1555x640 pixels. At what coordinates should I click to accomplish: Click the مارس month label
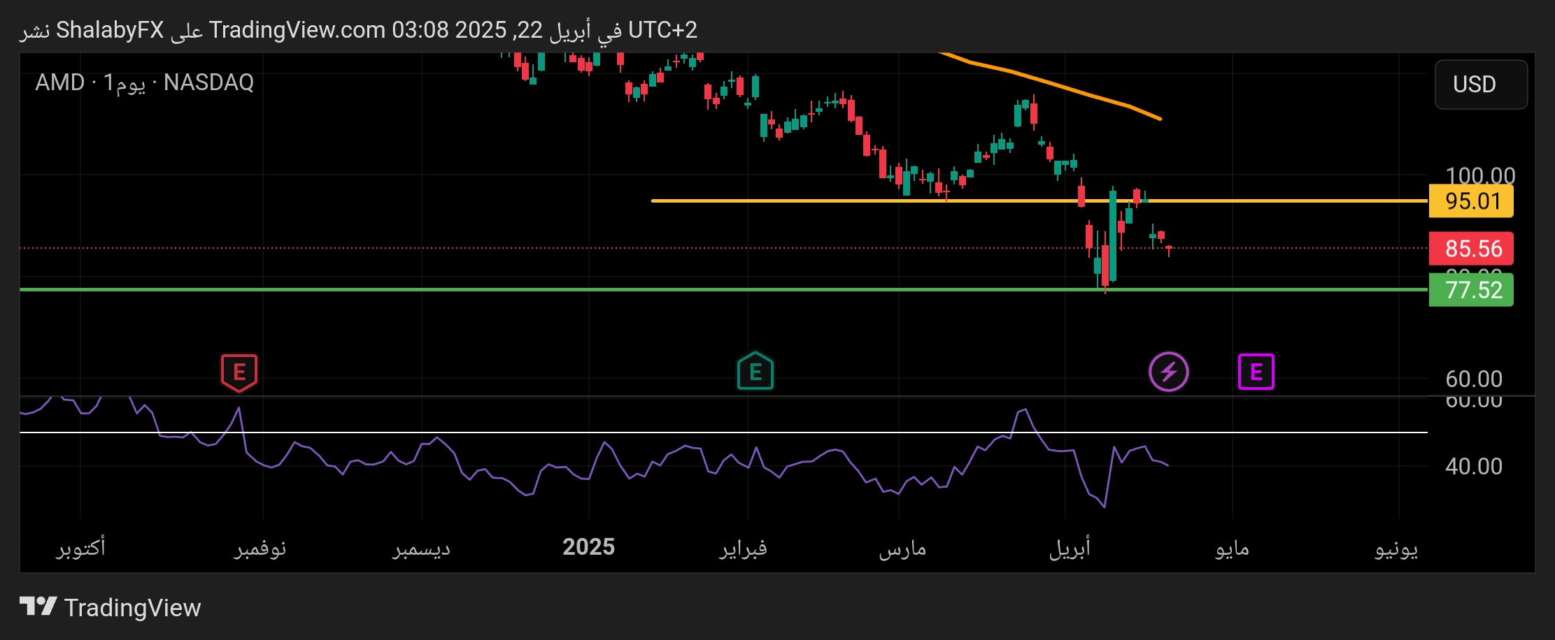pyautogui.click(x=902, y=550)
